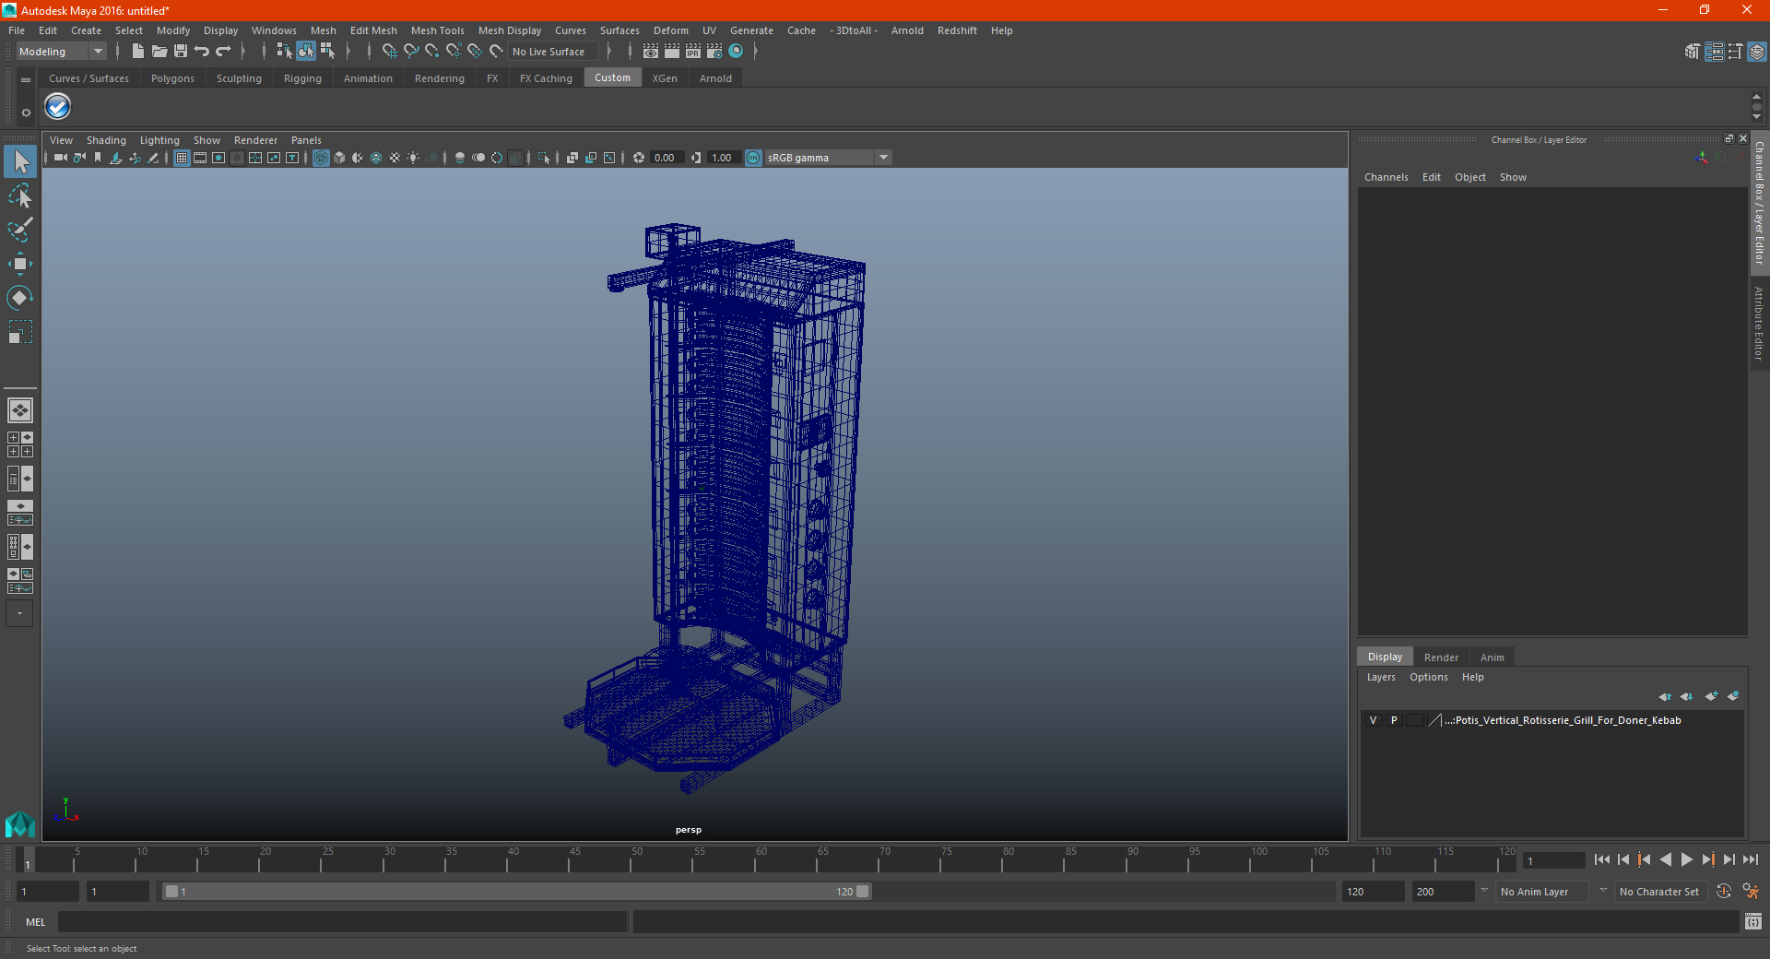Toggle smooth shade all cube icon

339,158
